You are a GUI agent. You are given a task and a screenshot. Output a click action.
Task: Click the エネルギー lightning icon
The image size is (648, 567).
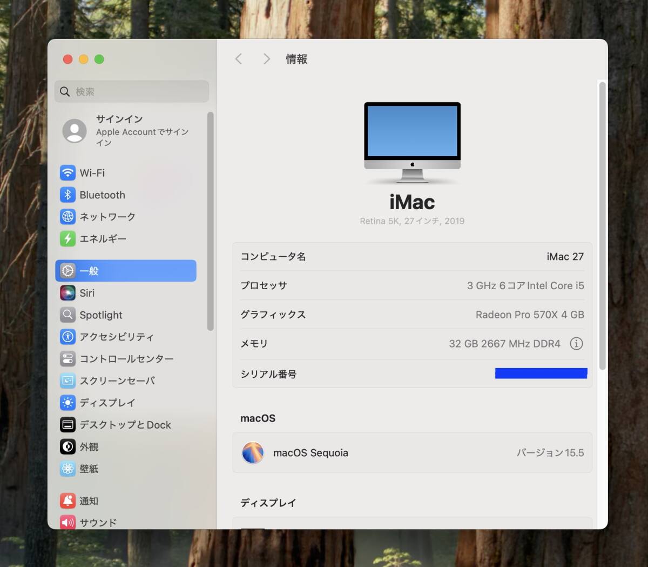coord(67,239)
